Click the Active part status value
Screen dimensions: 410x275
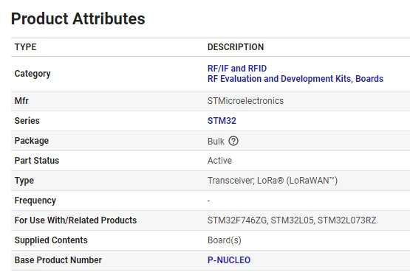tap(219, 161)
